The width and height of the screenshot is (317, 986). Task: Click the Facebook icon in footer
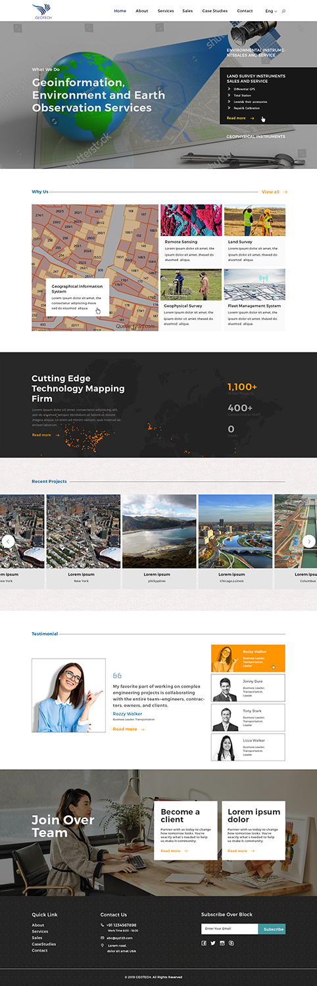click(204, 943)
